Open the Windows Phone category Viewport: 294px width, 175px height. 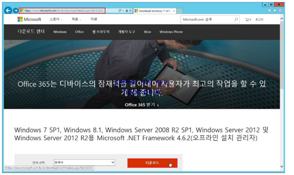coord(171,32)
